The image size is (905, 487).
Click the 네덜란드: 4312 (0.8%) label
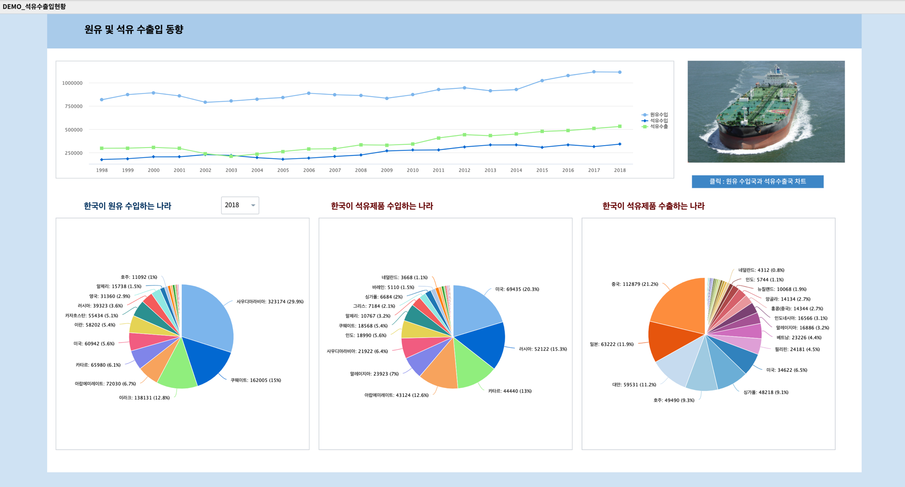(761, 271)
